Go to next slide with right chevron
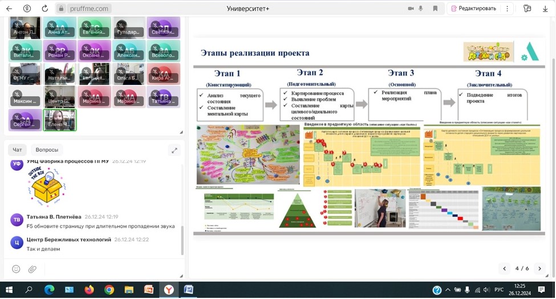 pyautogui.click(x=539, y=268)
